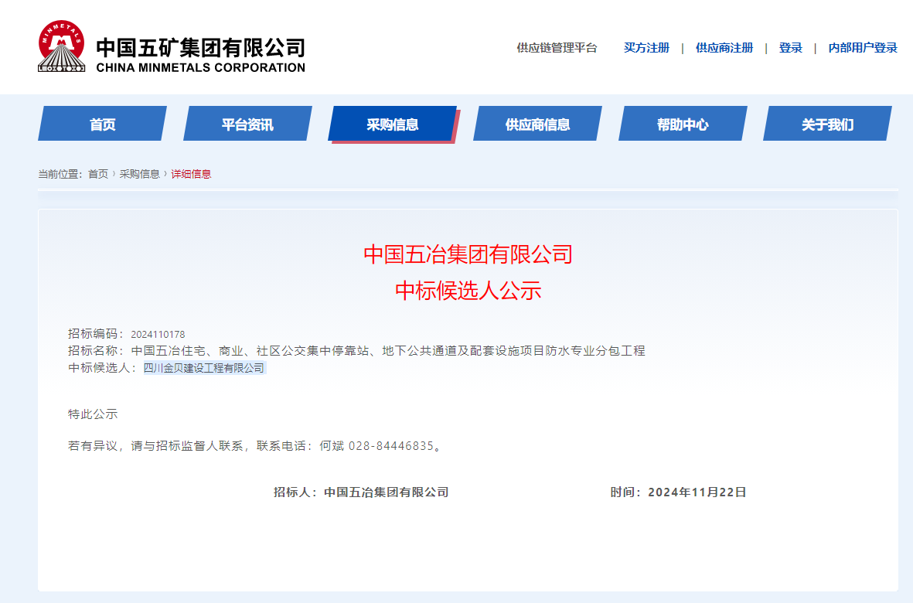Go to the 供应商信息 tab
The image size is (913, 603).
537,124
